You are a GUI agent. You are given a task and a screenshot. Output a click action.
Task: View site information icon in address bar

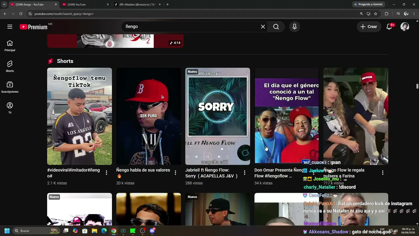[30, 14]
